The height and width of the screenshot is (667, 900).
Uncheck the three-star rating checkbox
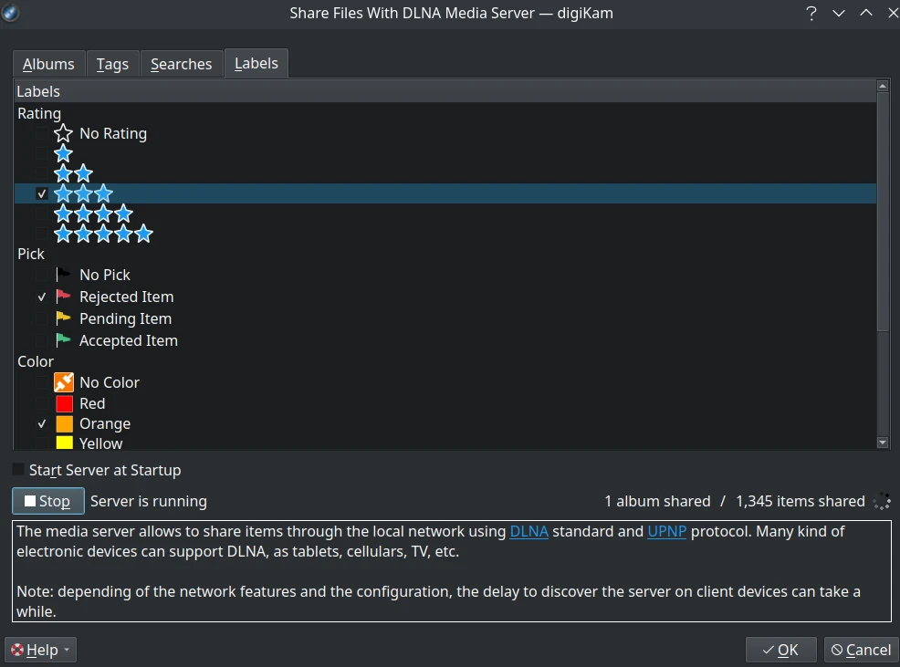coord(41,194)
